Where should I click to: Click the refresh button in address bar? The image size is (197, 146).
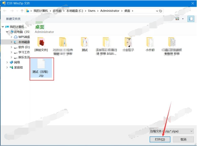161,11
